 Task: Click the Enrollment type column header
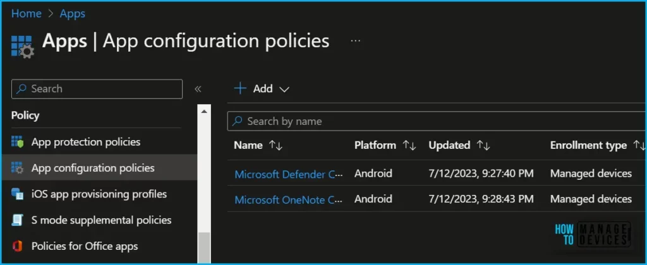click(x=588, y=145)
